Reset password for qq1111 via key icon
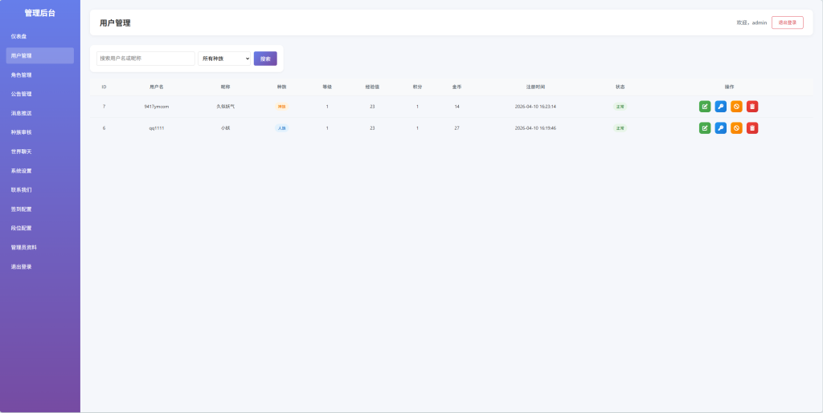823x413 pixels. [x=721, y=128]
